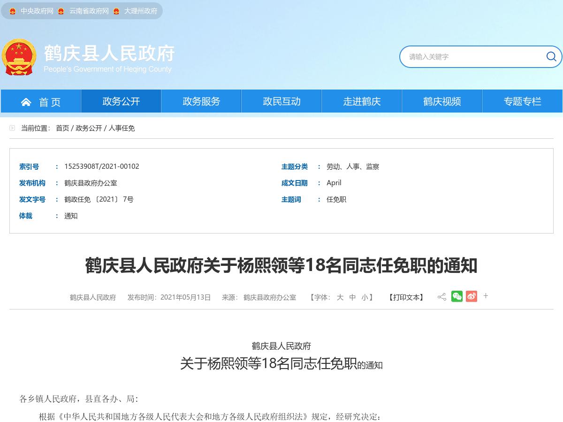Click the 主题词 value 任免职
The height and width of the screenshot is (422, 563).
(336, 199)
